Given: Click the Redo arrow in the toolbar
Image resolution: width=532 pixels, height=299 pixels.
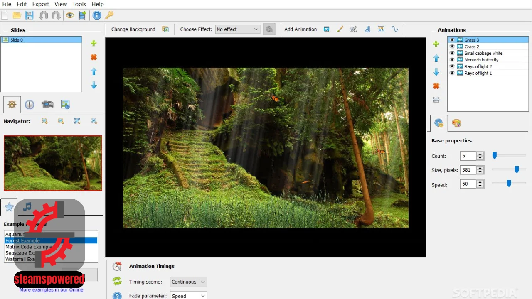Looking at the screenshot, I should pos(56,15).
